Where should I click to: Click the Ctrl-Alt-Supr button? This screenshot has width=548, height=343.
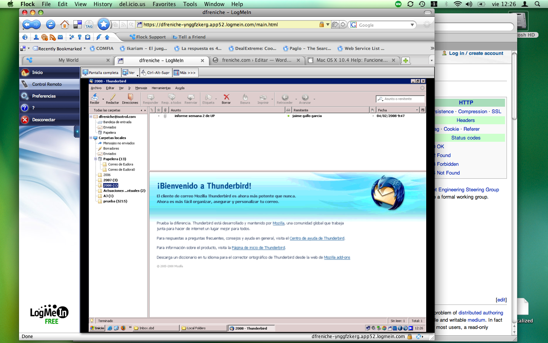tap(156, 72)
